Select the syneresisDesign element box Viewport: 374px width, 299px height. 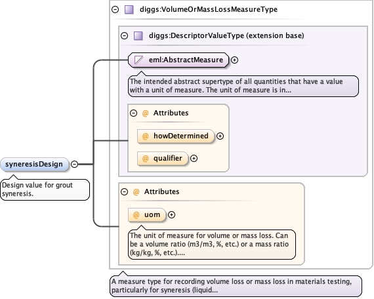point(35,165)
